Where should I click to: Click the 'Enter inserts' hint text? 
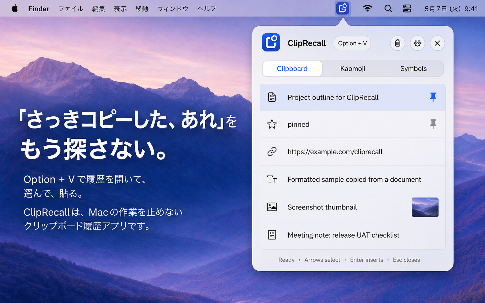pyautogui.click(x=366, y=260)
